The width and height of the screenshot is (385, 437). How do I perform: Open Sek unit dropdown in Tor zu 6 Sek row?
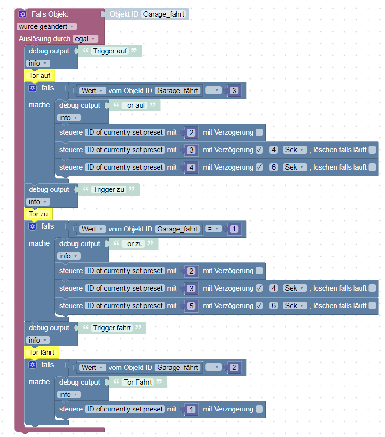tap(295, 306)
